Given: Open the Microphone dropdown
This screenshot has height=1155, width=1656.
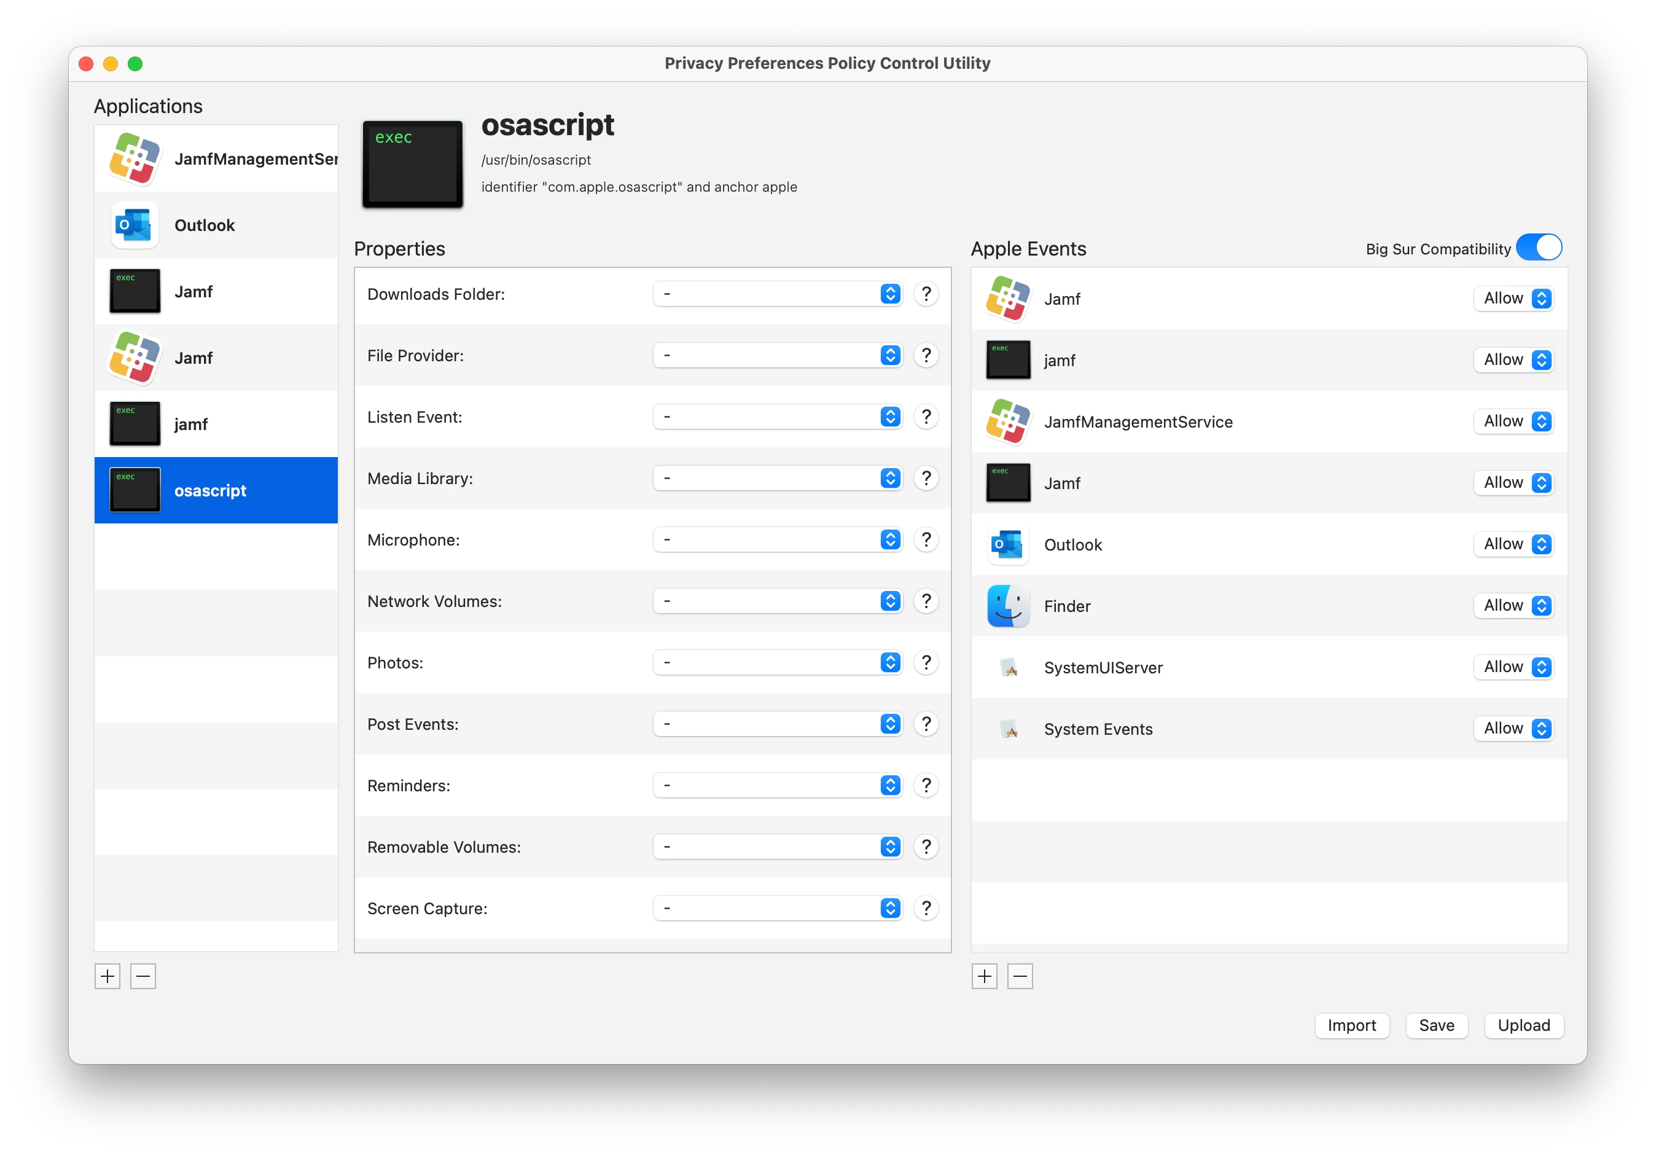Looking at the screenshot, I should tap(778, 539).
